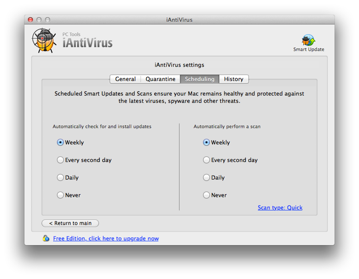Click 'Automatically check for and install updates' label
359x279 pixels.
click(x=102, y=126)
